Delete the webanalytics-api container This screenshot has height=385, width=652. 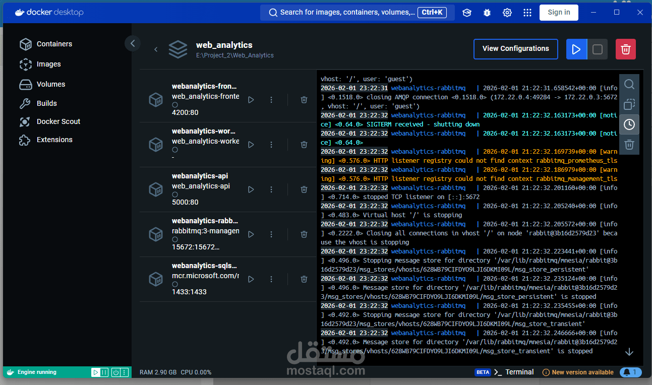tap(304, 189)
